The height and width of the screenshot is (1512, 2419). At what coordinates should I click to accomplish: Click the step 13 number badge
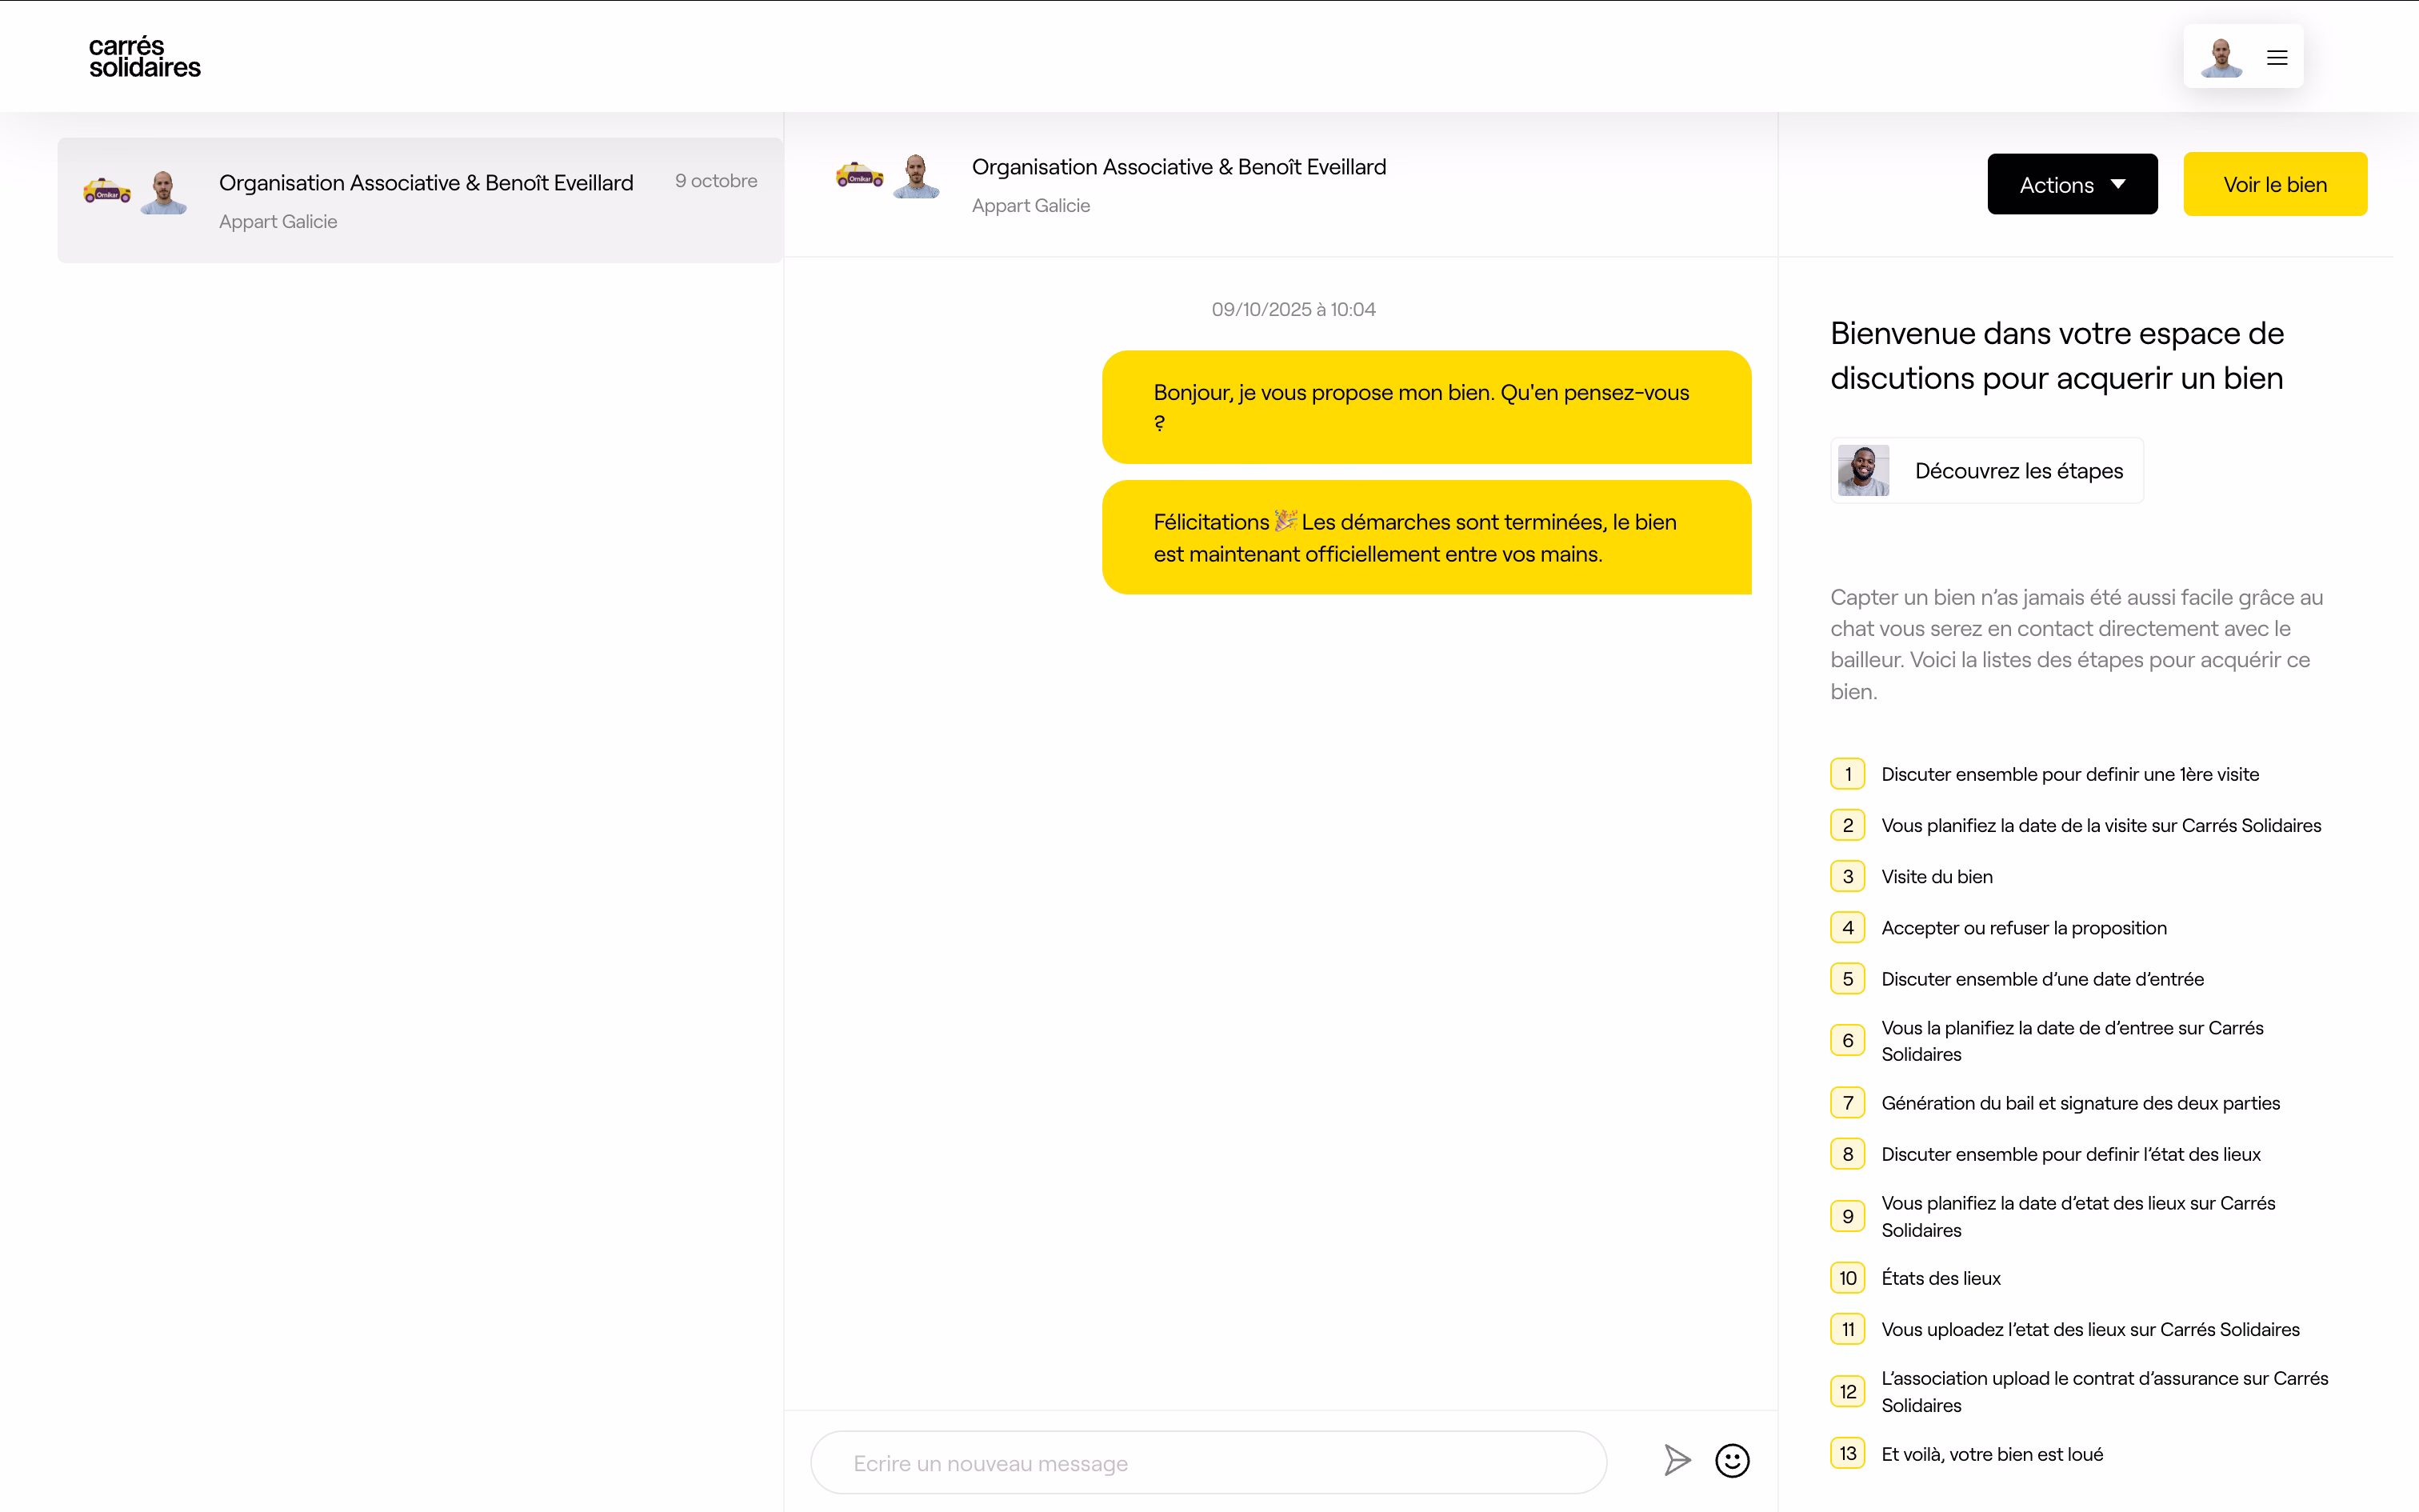pos(1847,1453)
